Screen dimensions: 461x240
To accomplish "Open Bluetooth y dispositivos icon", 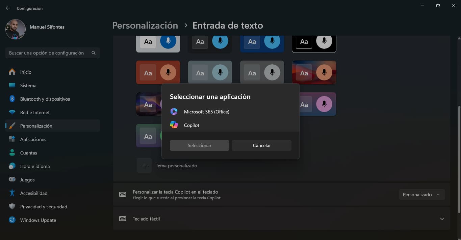I will tap(12, 99).
